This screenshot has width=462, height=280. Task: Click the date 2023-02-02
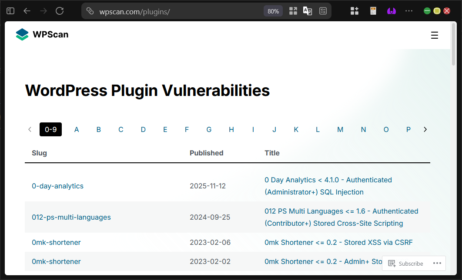coord(210,261)
